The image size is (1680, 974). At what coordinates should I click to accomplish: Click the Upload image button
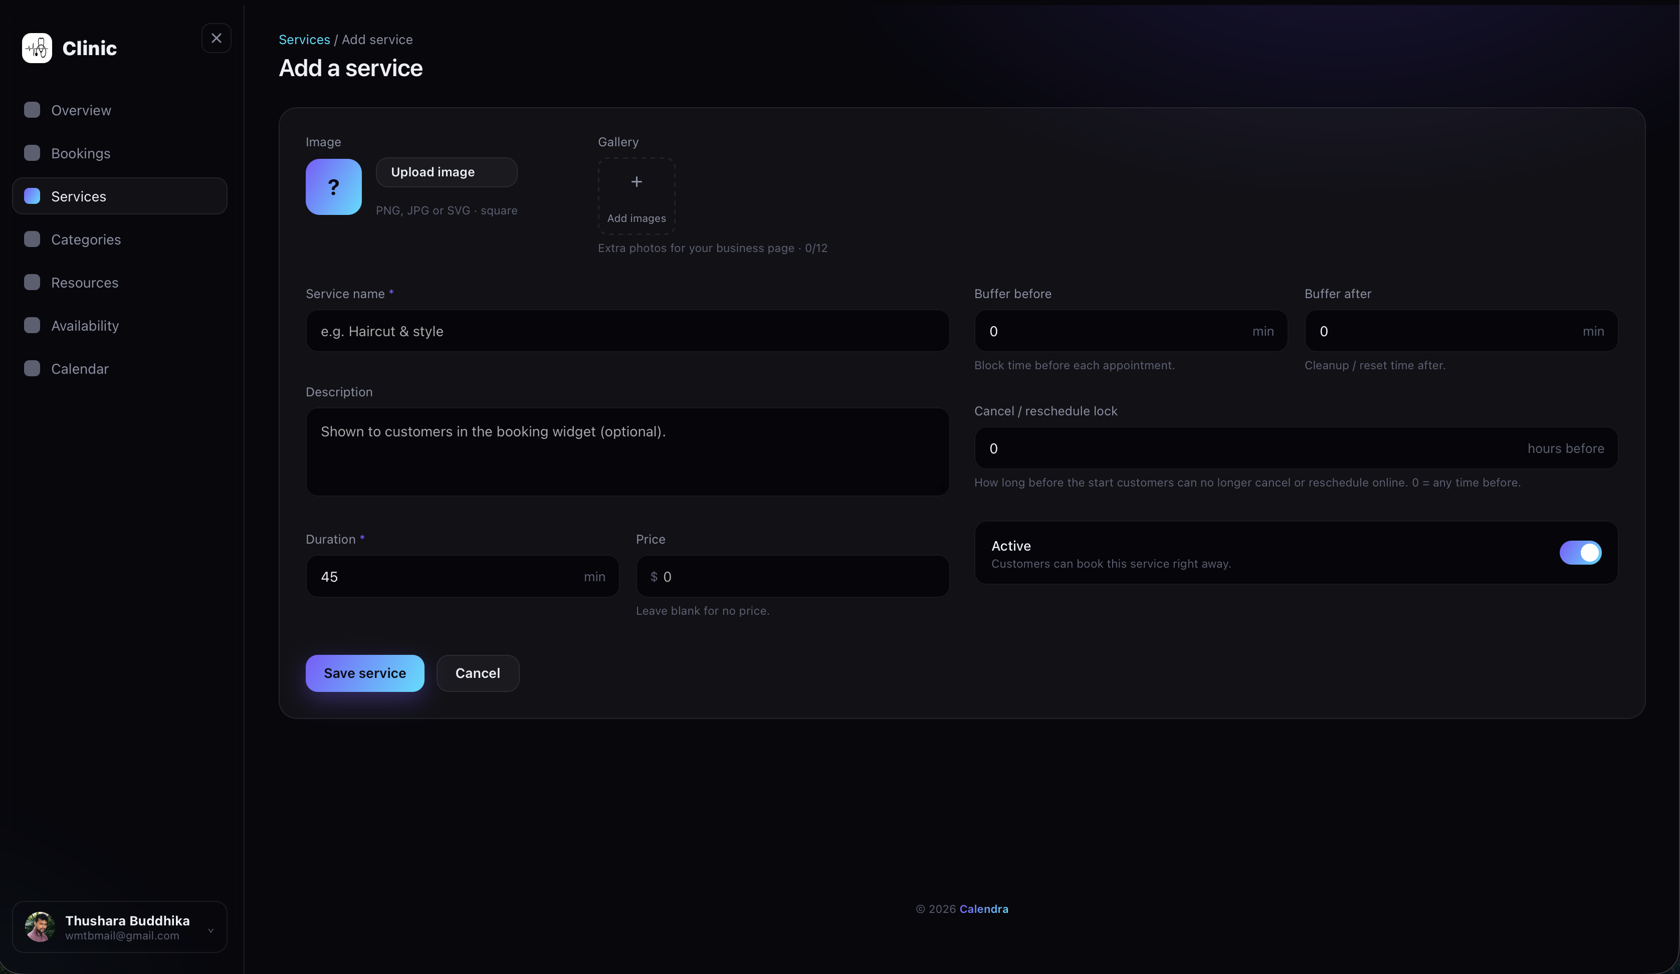coord(446,172)
